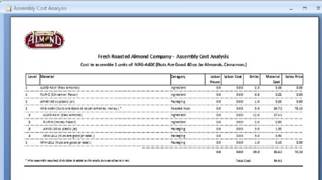Click the report title 'Fresh Roasted Almond Company - Assembly Cost Analysis'
The width and height of the screenshot is (322, 180).
[163, 57]
